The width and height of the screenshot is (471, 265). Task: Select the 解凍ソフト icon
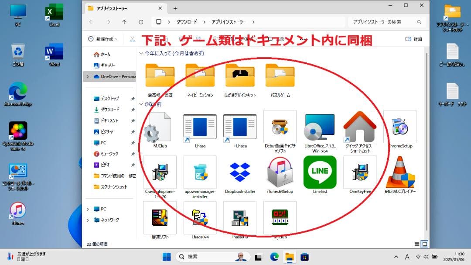(x=160, y=218)
